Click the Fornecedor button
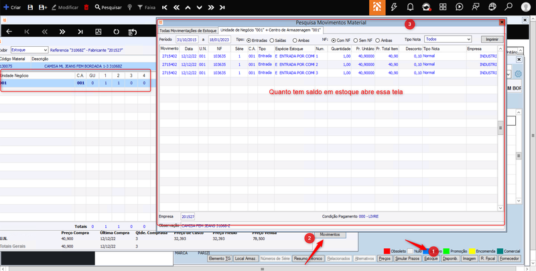The height and width of the screenshot is (271, 536). click(509, 259)
